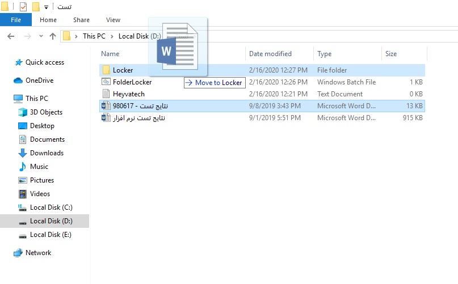This screenshot has width=458, height=284.
Task: Select the FolderLocker file name
Action: (x=132, y=82)
